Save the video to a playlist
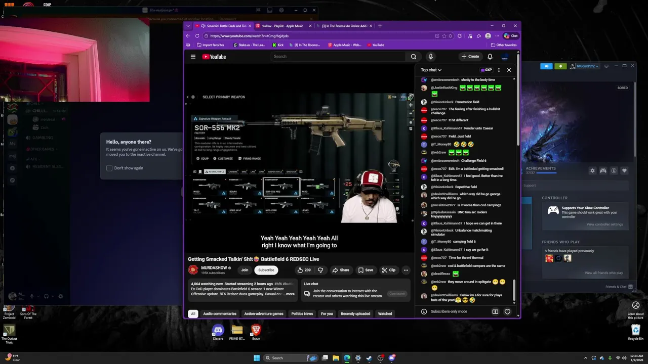This screenshot has width=648, height=364. click(x=366, y=270)
